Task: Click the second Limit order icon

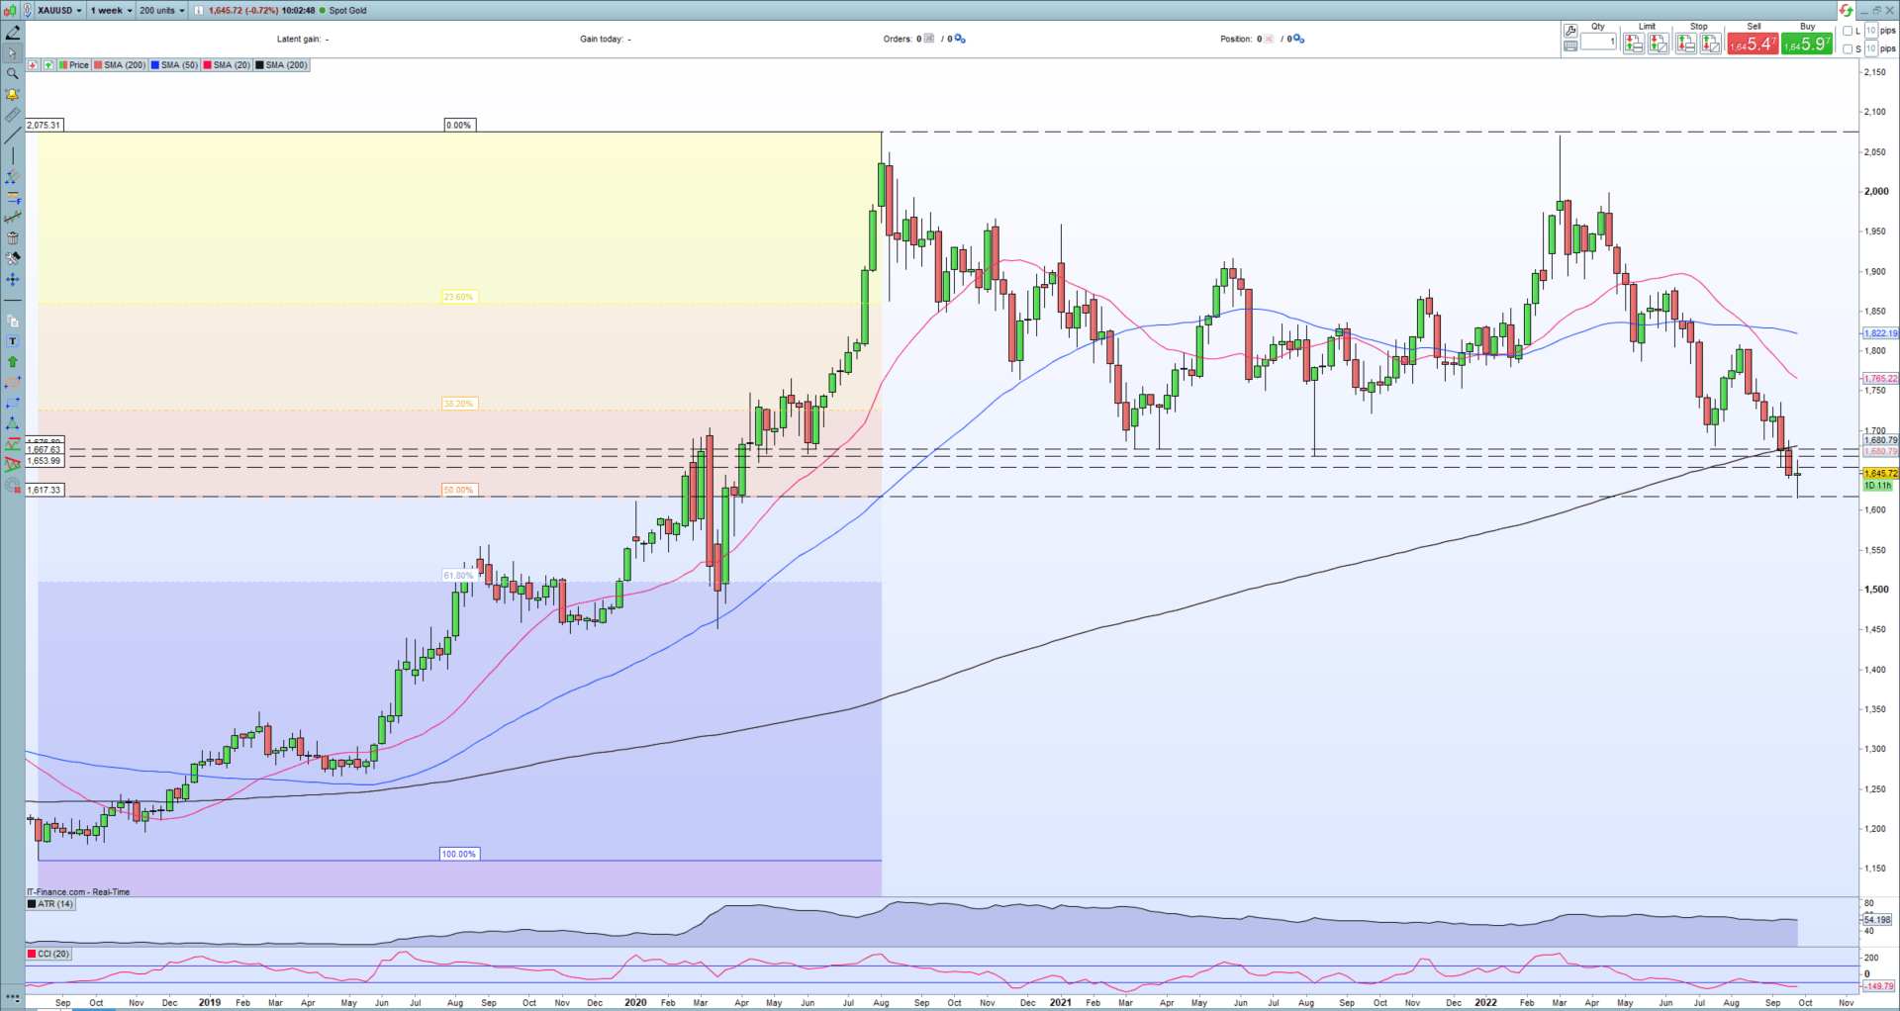Action: 1658,44
